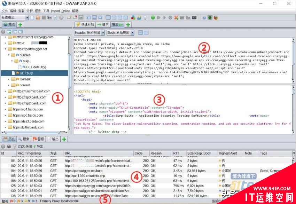Click the Check for Updates icon
This screenshot has width=296, height=204.
139,17
